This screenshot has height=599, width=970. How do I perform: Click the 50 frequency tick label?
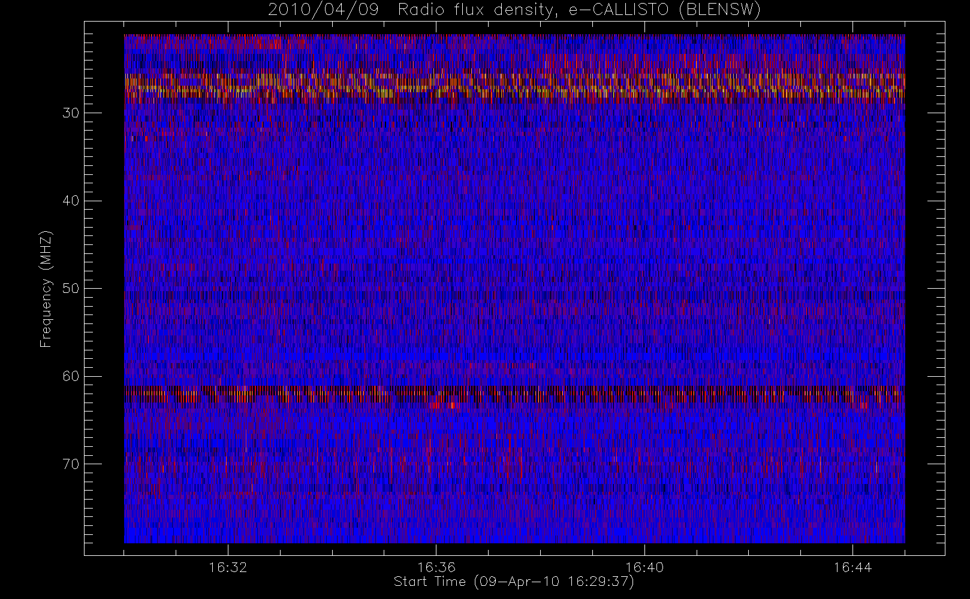71,289
